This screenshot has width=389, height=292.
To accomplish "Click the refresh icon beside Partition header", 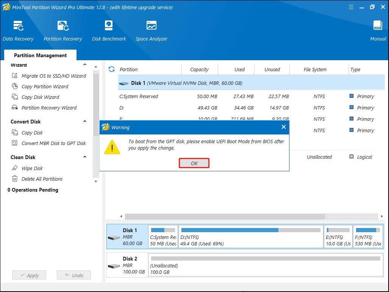I will (112, 69).
